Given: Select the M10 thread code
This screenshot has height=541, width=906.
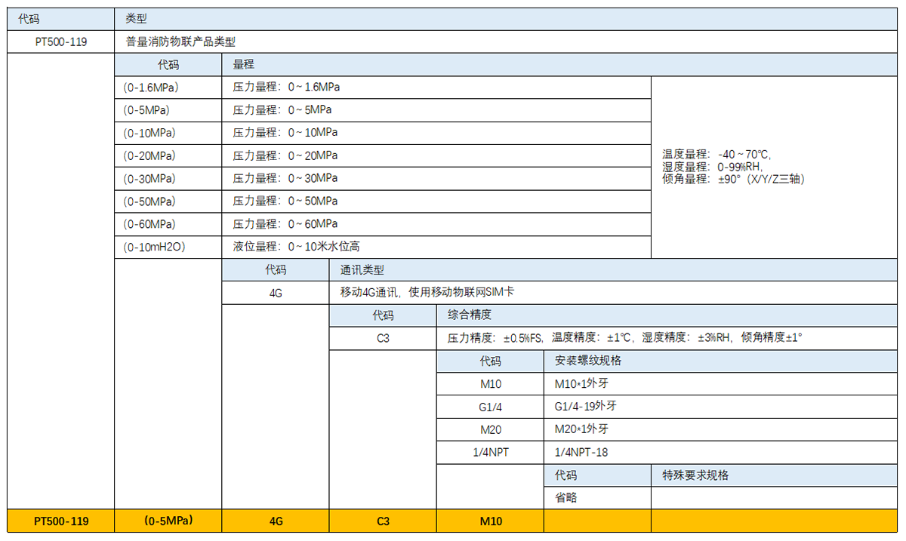Looking at the screenshot, I should point(489,384).
